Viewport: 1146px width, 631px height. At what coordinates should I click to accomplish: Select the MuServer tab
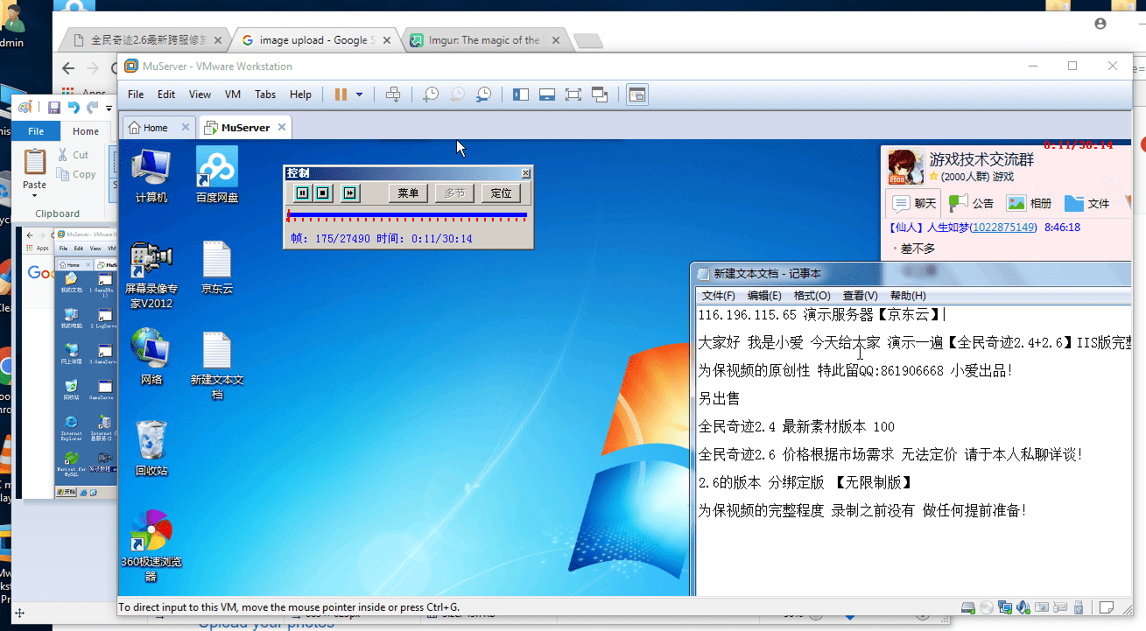[237, 128]
